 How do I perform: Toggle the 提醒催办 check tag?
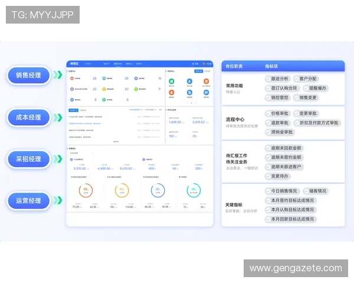pos(316,88)
